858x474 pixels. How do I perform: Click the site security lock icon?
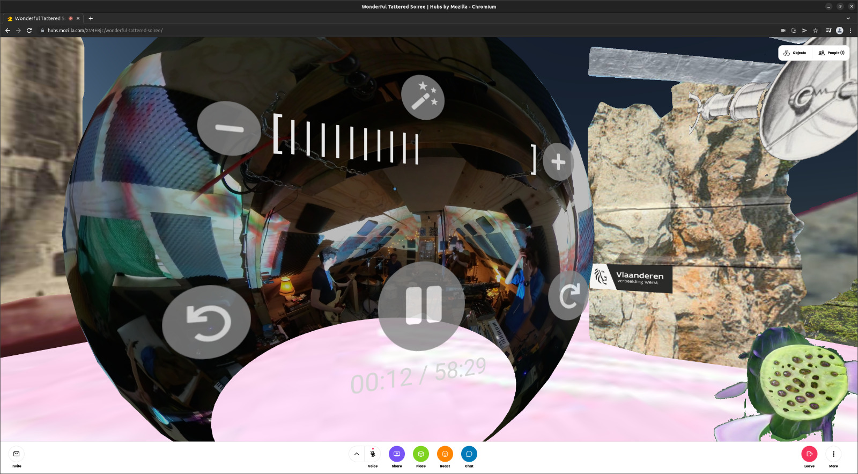[x=42, y=31]
